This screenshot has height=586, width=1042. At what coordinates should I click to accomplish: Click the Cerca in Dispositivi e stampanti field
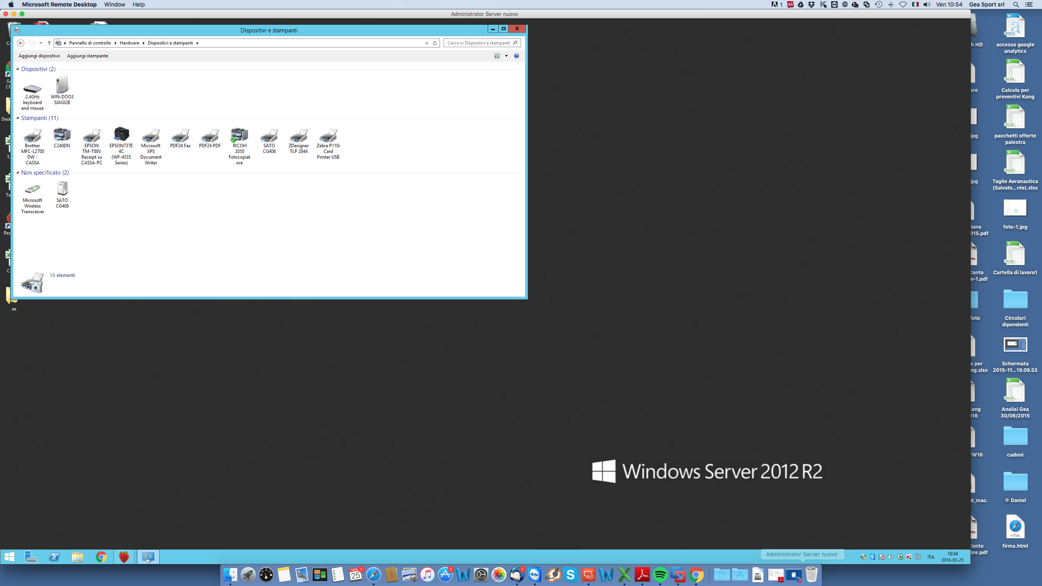pos(482,43)
